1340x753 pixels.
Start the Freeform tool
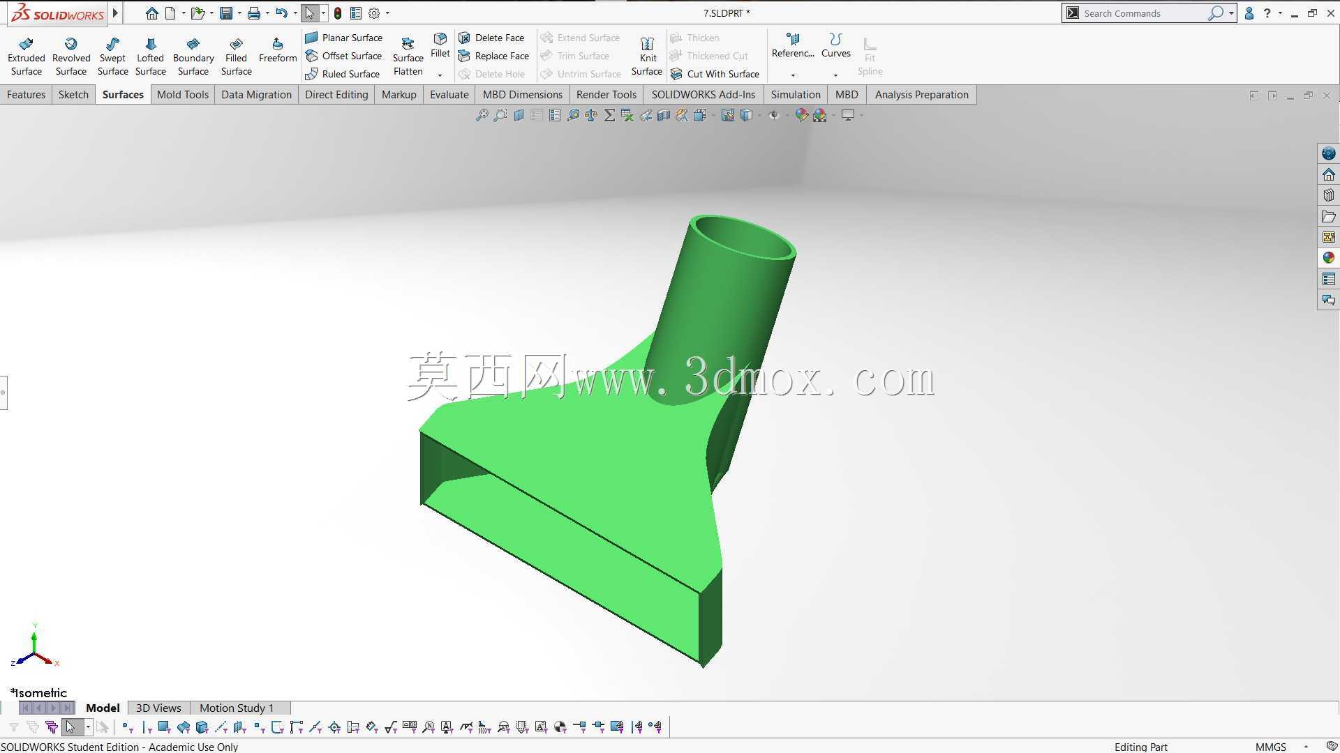[278, 50]
